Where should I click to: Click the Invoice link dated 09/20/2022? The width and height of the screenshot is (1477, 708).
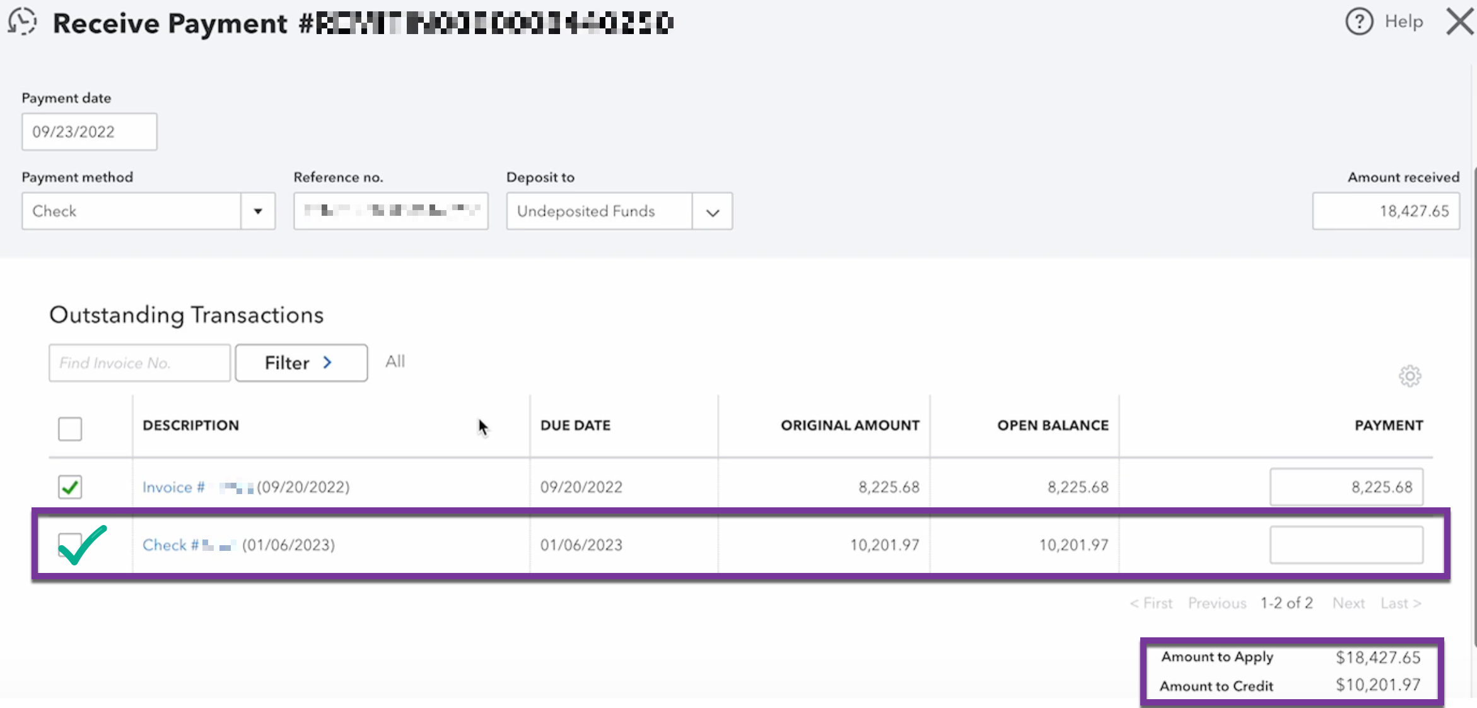tap(173, 487)
